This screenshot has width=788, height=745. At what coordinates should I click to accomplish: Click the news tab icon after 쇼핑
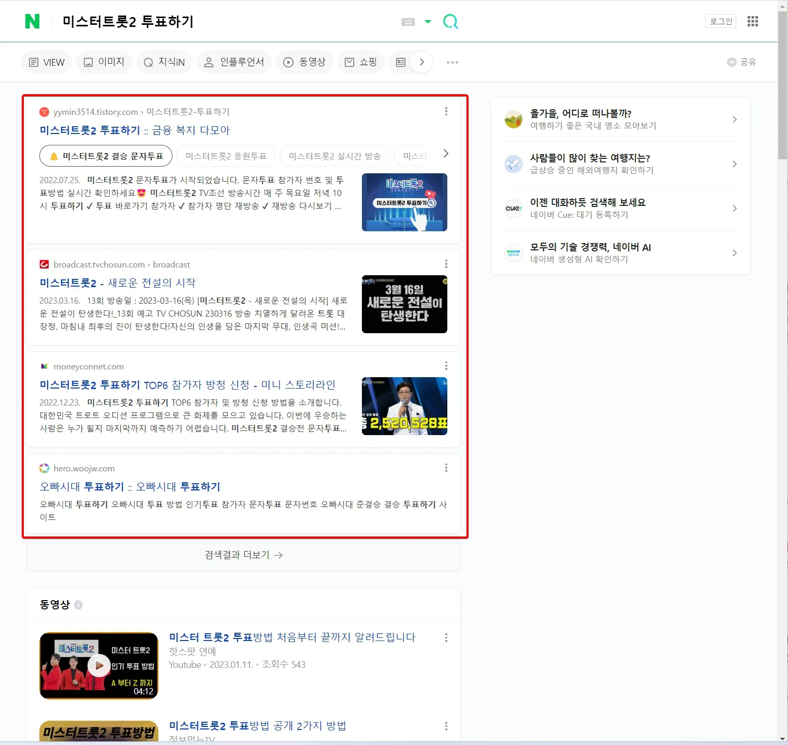400,62
